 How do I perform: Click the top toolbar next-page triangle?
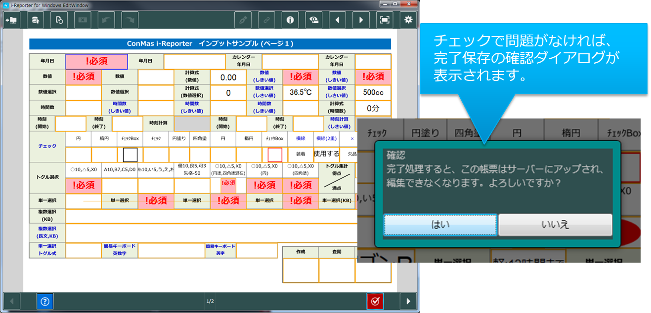click(x=361, y=20)
